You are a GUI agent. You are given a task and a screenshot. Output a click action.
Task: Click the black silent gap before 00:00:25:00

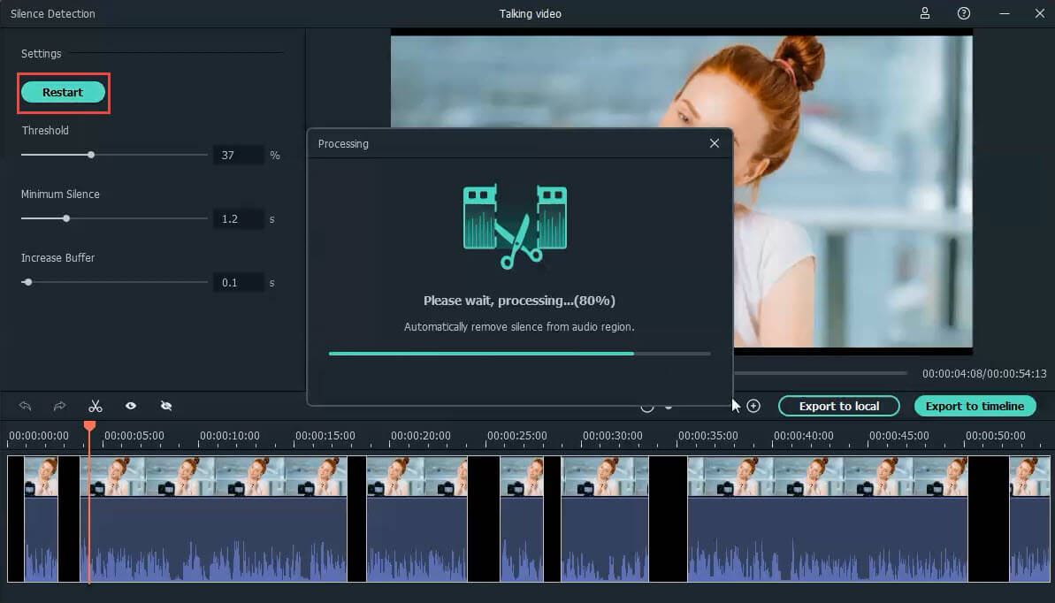483,519
